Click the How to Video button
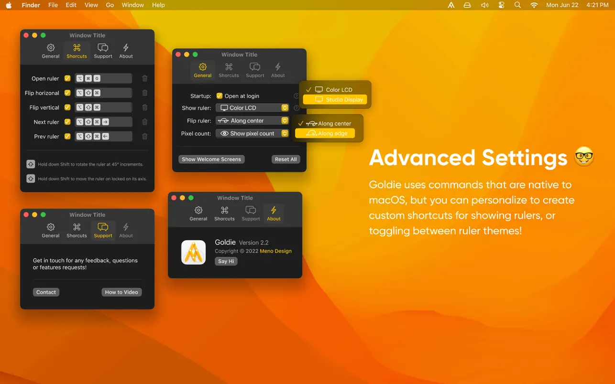615x384 pixels. [121, 292]
